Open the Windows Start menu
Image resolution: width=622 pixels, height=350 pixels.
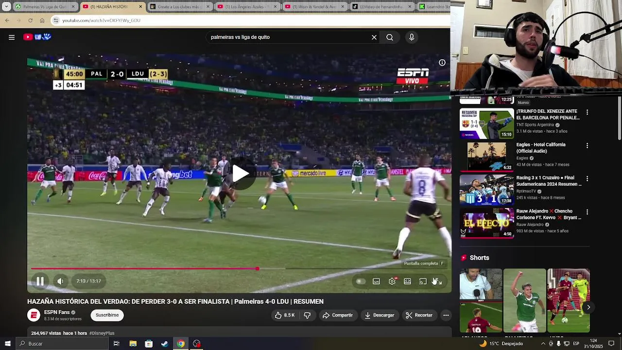pyautogui.click(x=7, y=344)
